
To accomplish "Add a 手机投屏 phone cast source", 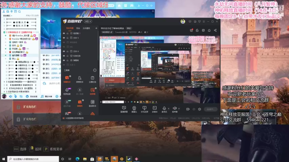I will coord(144,109).
